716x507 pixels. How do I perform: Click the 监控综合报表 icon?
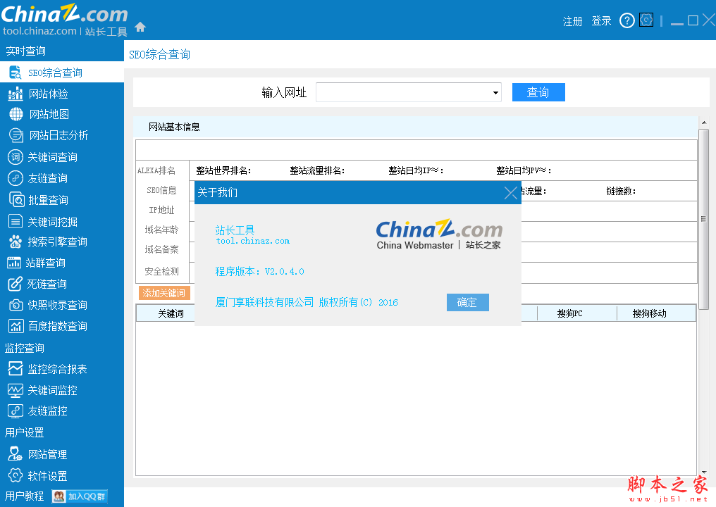click(x=15, y=368)
